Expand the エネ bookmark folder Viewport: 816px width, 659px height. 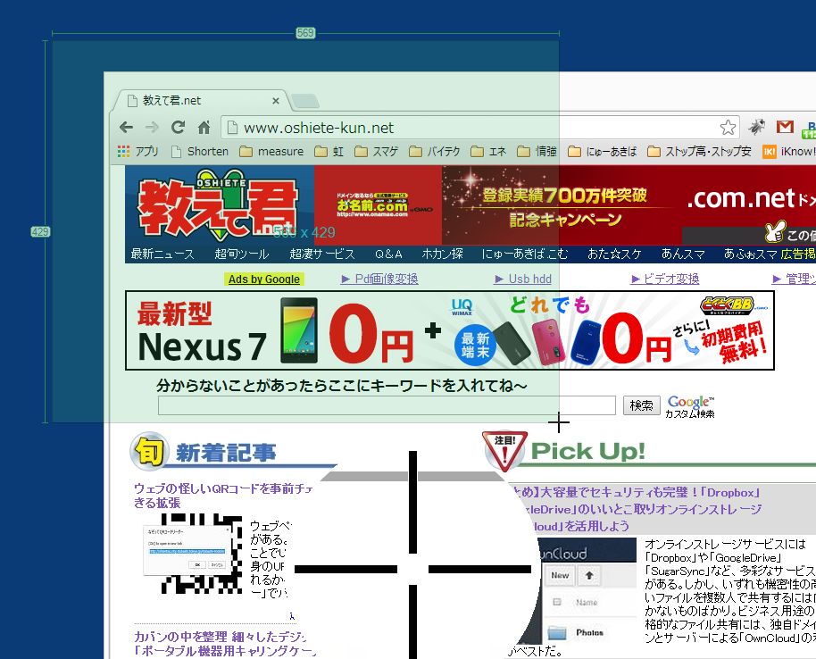[x=488, y=152]
